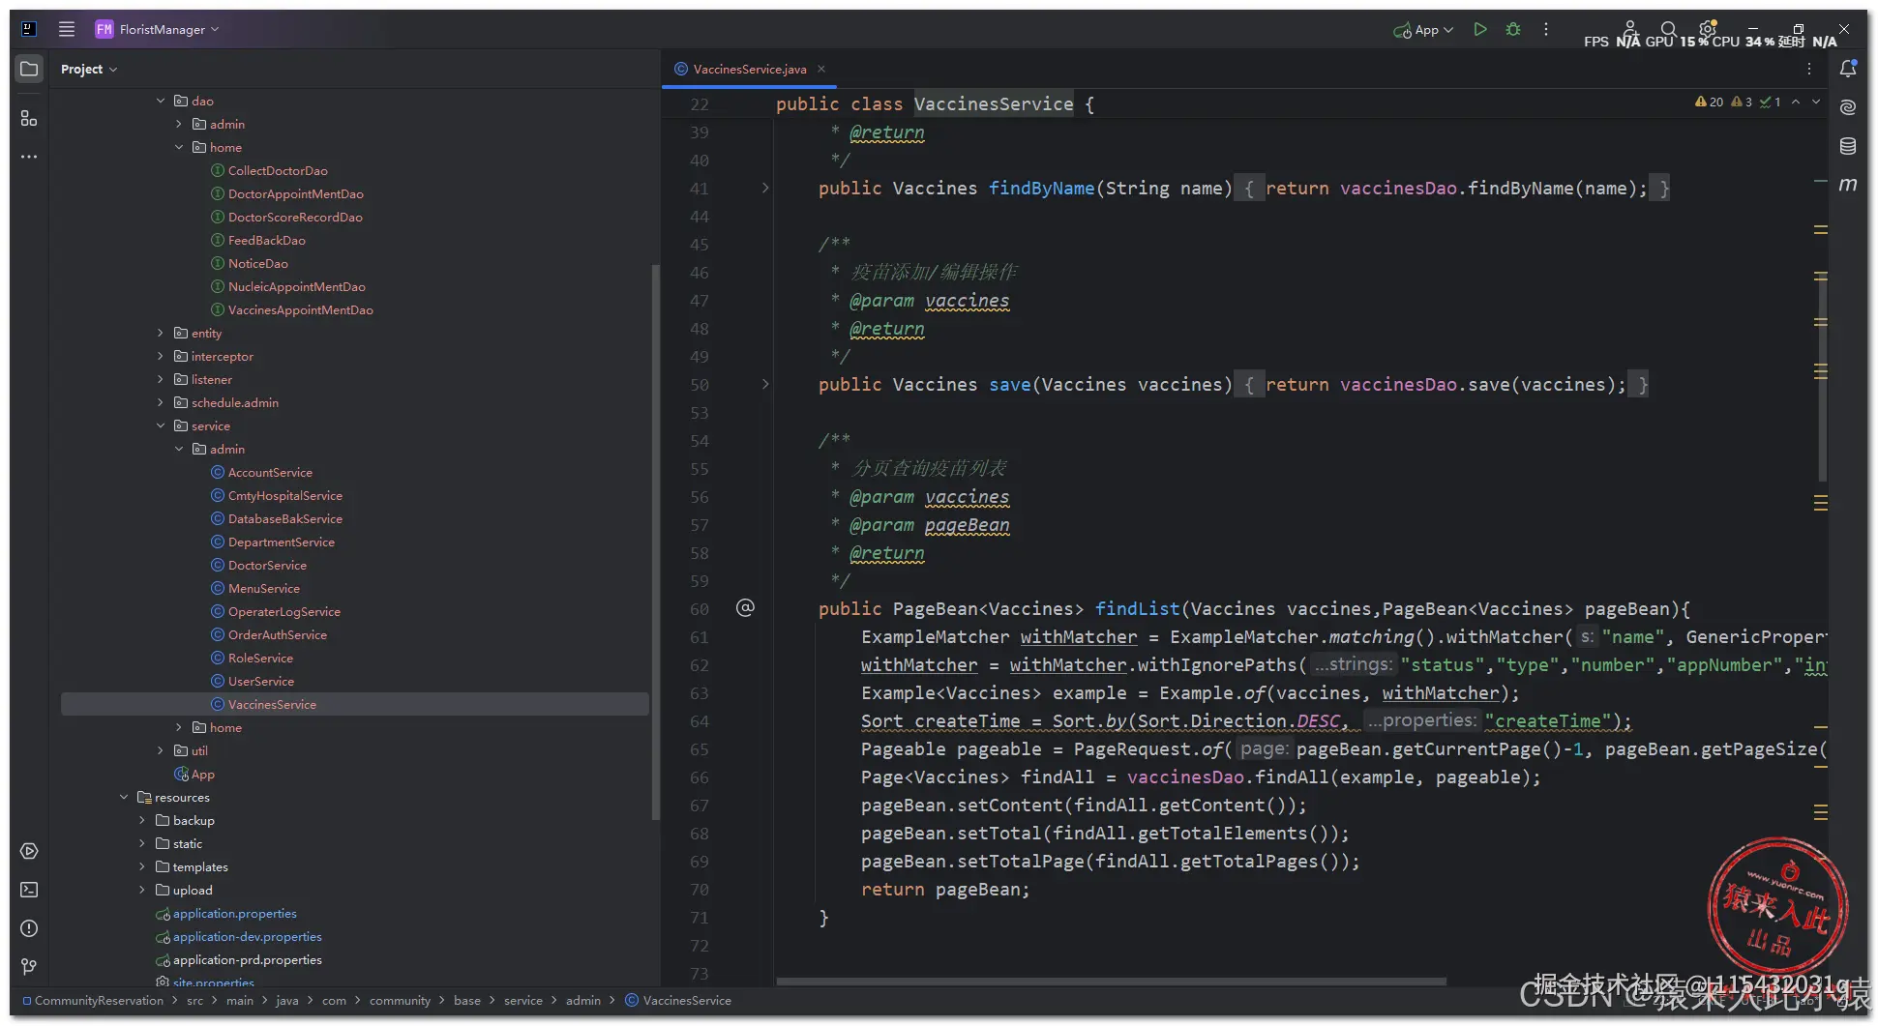Open the Git version control tool window

click(x=29, y=967)
